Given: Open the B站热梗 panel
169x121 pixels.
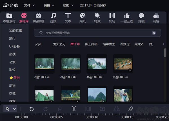Looking at the screenshot, I should pyautogui.click(x=39, y=18).
